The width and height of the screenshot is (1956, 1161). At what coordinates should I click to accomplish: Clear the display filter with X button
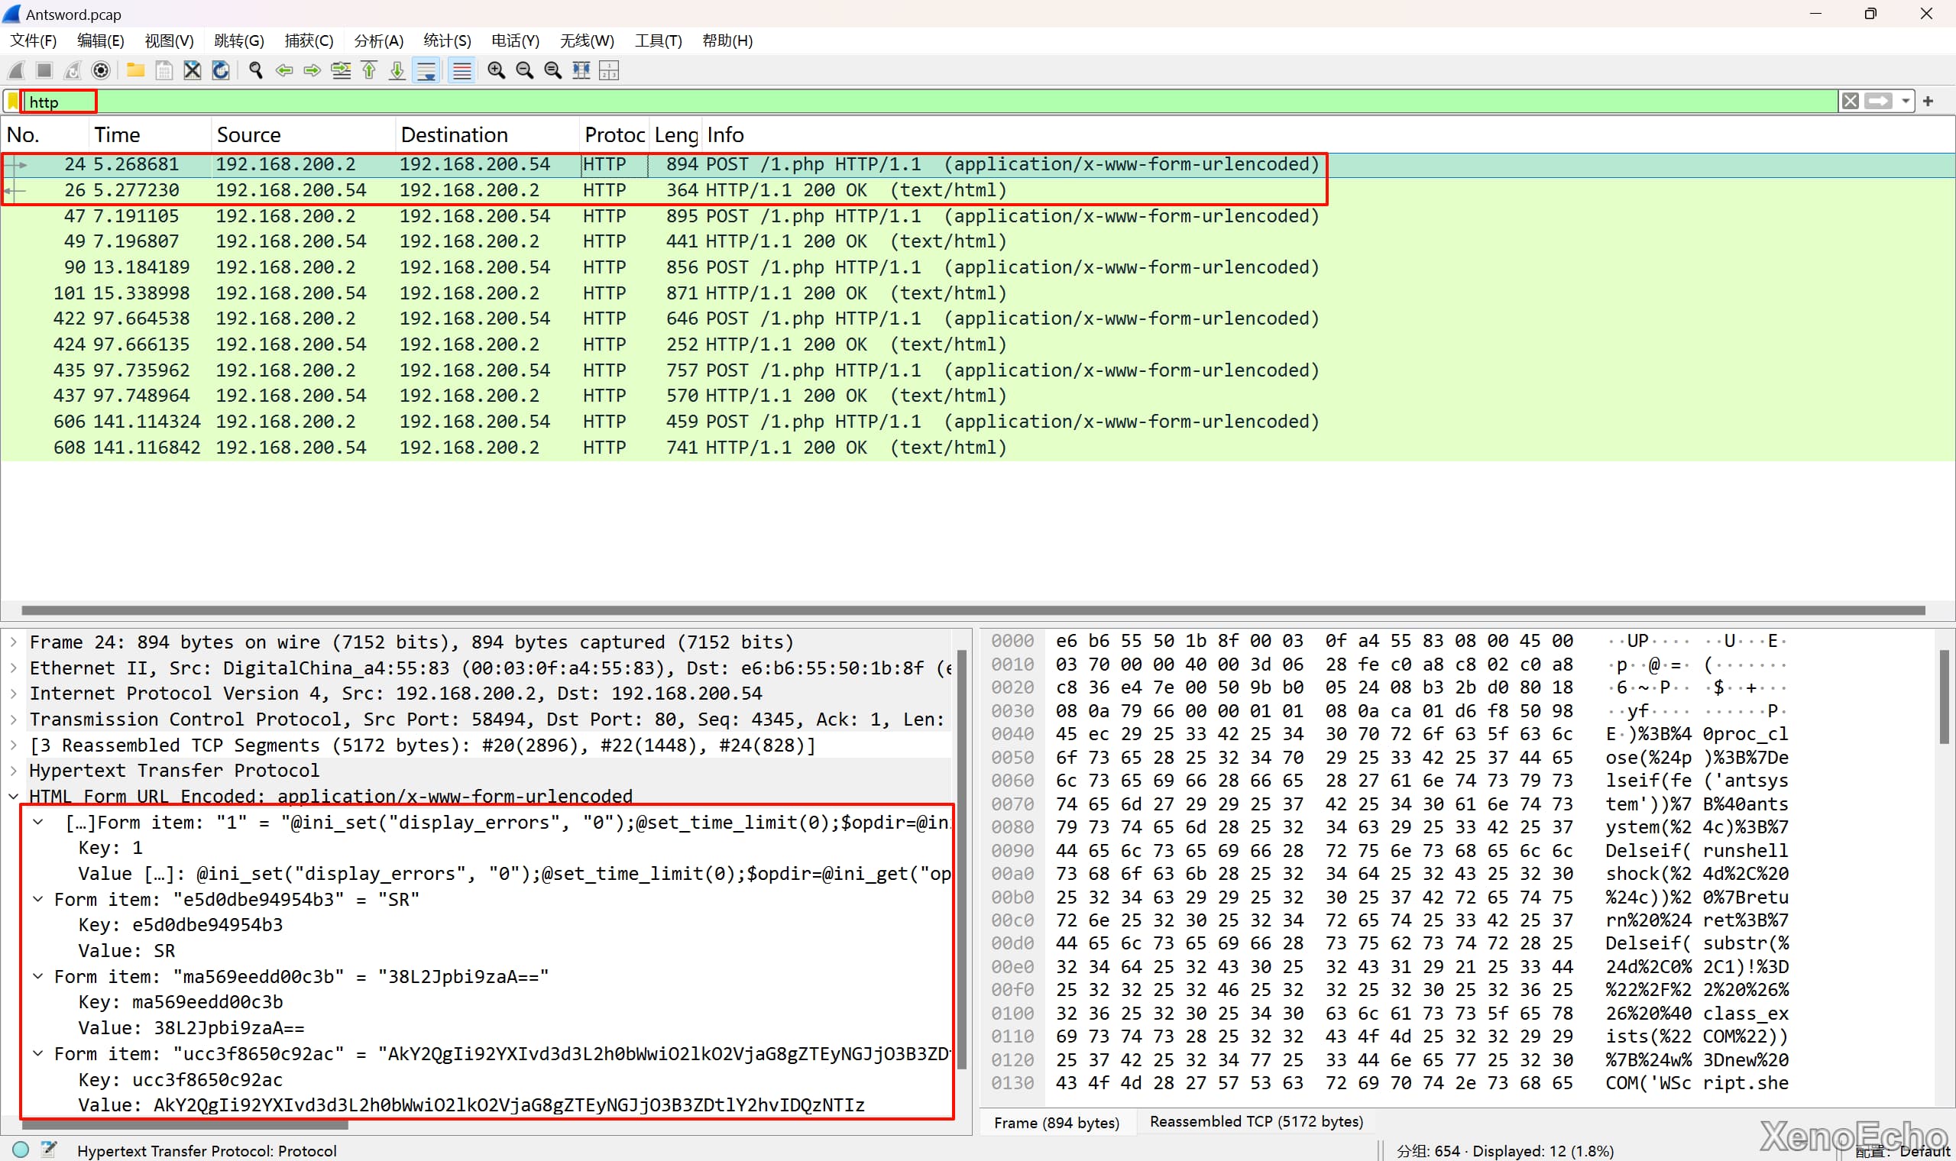[1851, 101]
